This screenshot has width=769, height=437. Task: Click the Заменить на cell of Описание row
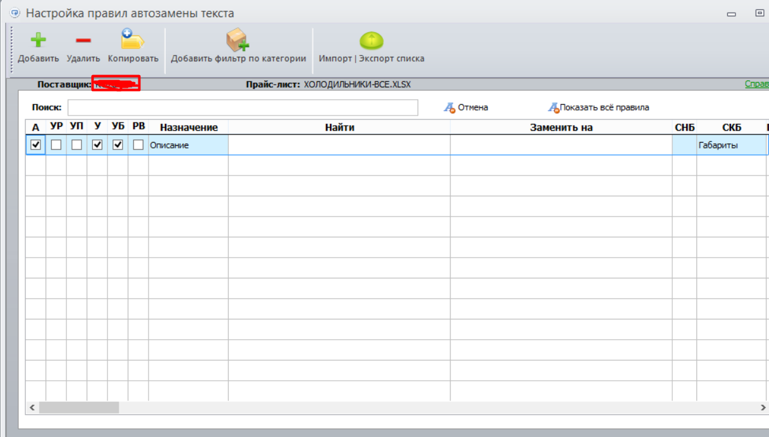[561, 145]
